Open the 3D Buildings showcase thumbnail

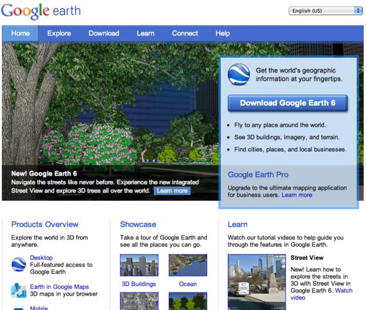point(139,265)
